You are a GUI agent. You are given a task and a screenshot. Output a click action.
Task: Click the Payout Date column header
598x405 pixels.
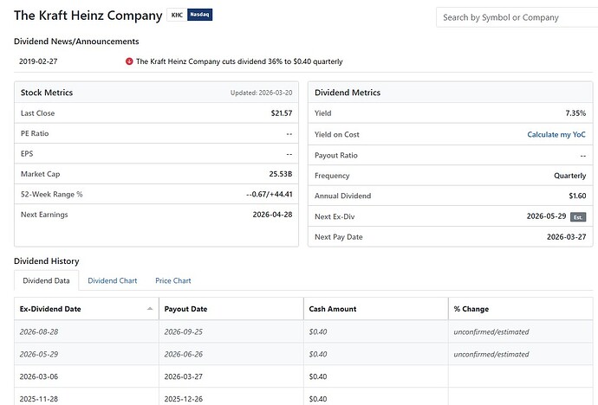tap(185, 309)
